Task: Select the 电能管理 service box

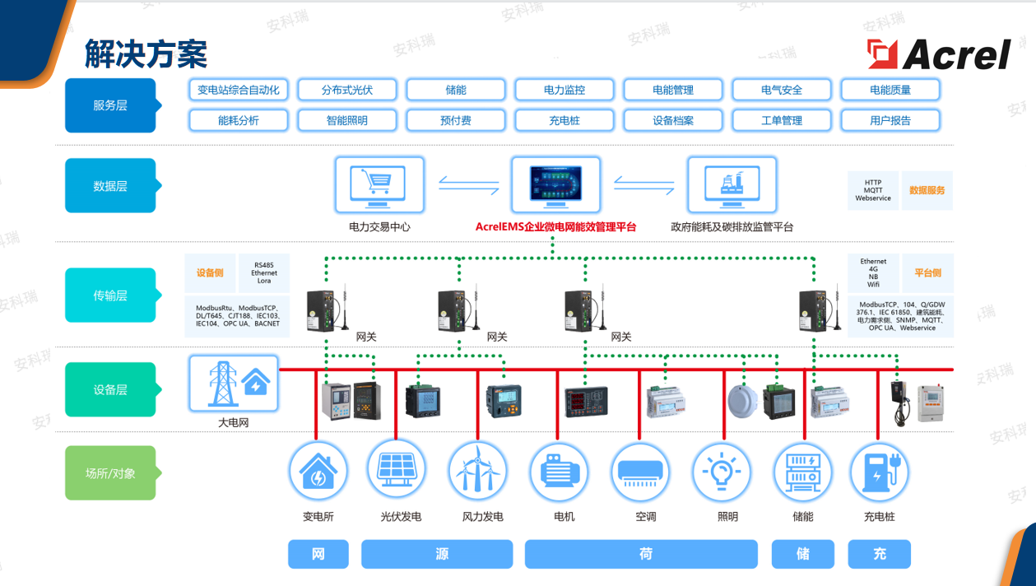Action: (673, 90)
